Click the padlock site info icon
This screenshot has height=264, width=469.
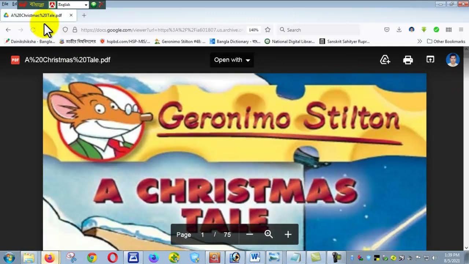pos(75,30)
